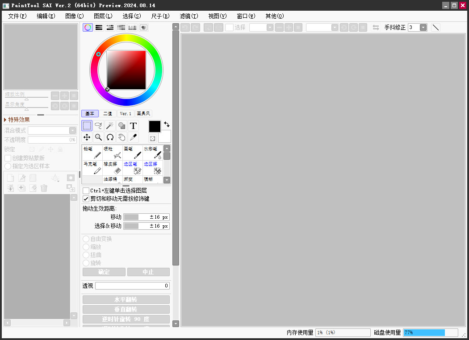The height and width of the screenshot is (340, 469).
Task: Open the 图层(L) menu
Action: click(103, 16)
